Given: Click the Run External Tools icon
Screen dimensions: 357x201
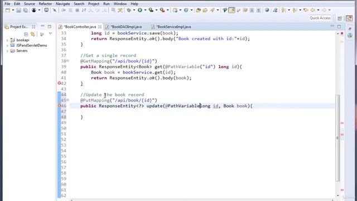Looking at the screenshot, I should pyautogui.click(x=162, y=10).
